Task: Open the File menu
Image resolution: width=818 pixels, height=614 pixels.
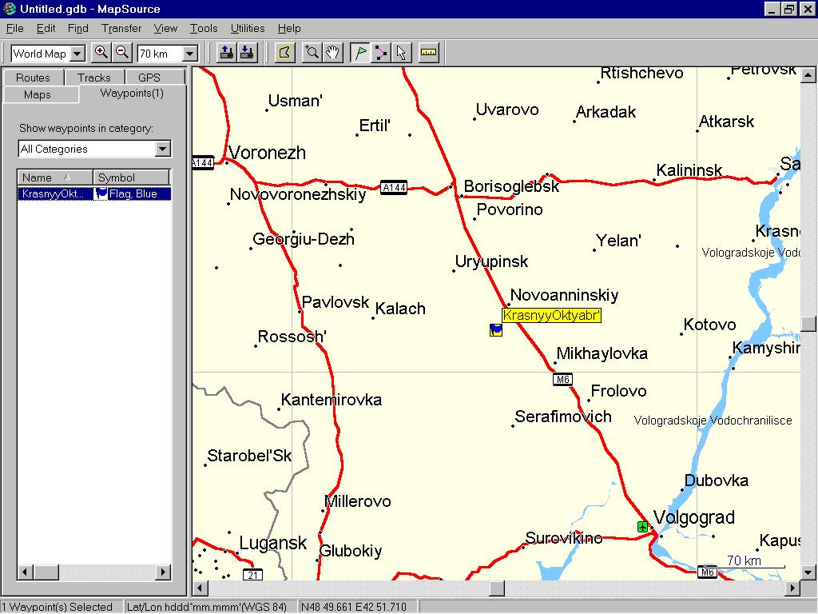Action: [14, 28]
